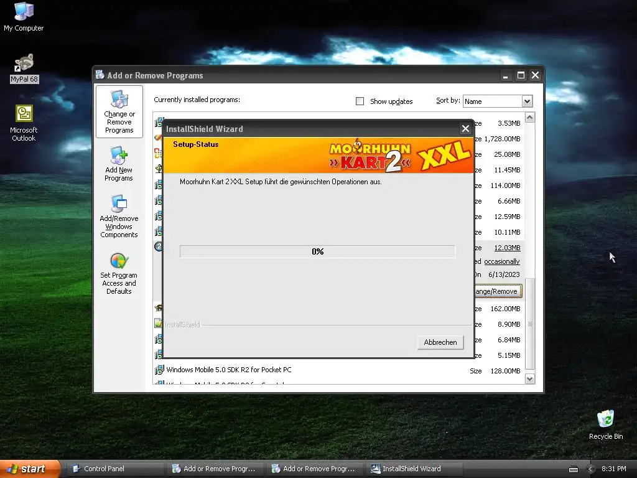
Task: Click the programs list scrollbar thumb
Action: coord(530,324)
